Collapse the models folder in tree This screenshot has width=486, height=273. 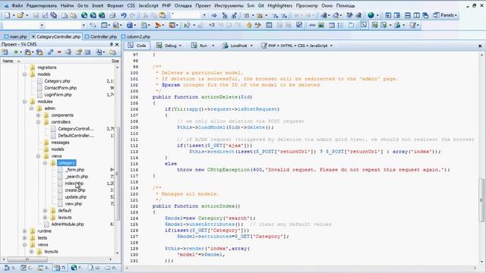(24, 74)
